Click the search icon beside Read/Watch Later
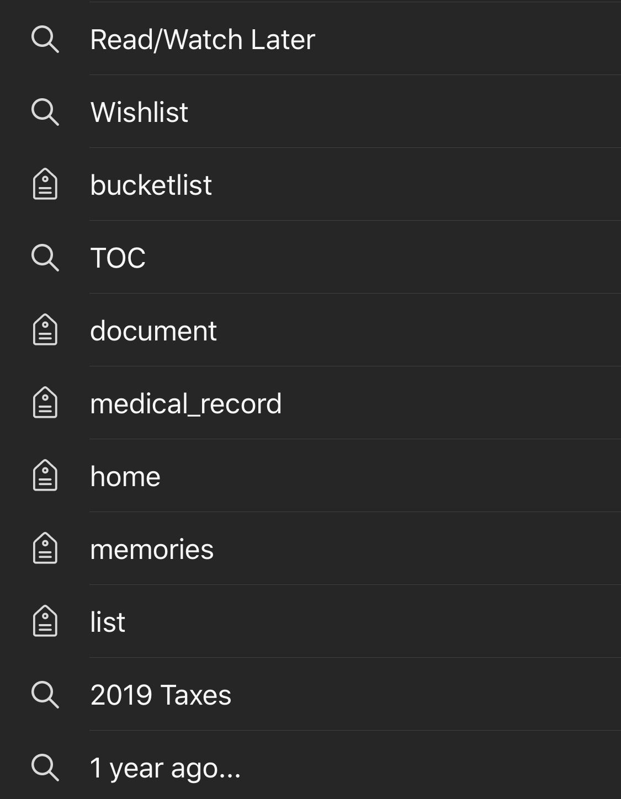 tap(45, 39)
